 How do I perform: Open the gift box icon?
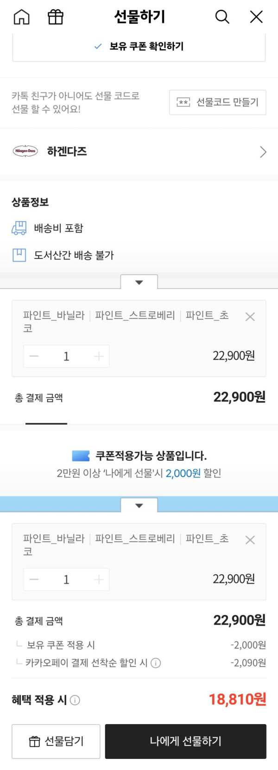(56, 17)
